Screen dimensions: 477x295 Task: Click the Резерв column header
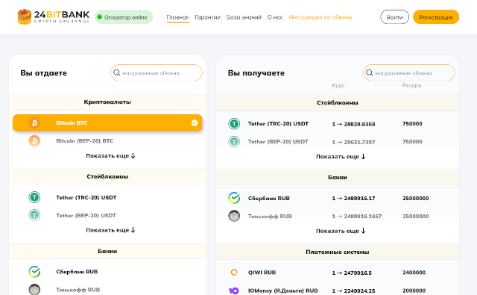411,85
